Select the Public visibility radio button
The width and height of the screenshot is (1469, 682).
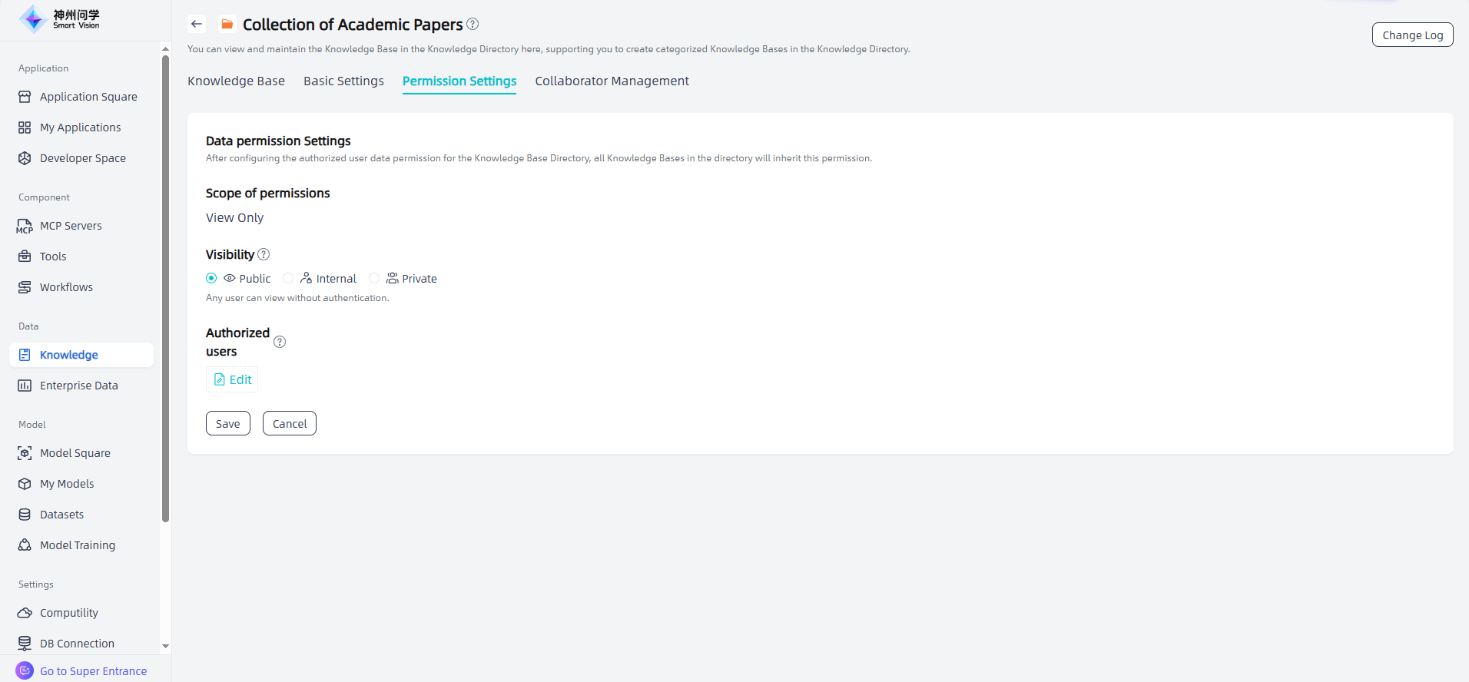[211, 278]
